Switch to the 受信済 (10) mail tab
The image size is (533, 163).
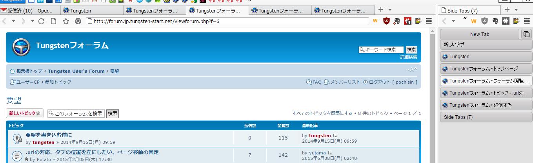click(31, 11)
